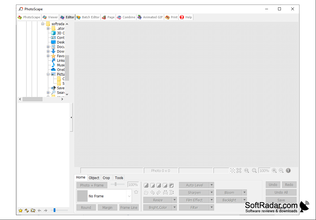The height and width of the screenshot is (220, 316).
Task: Click the Undo button
Action: point(273,185)
